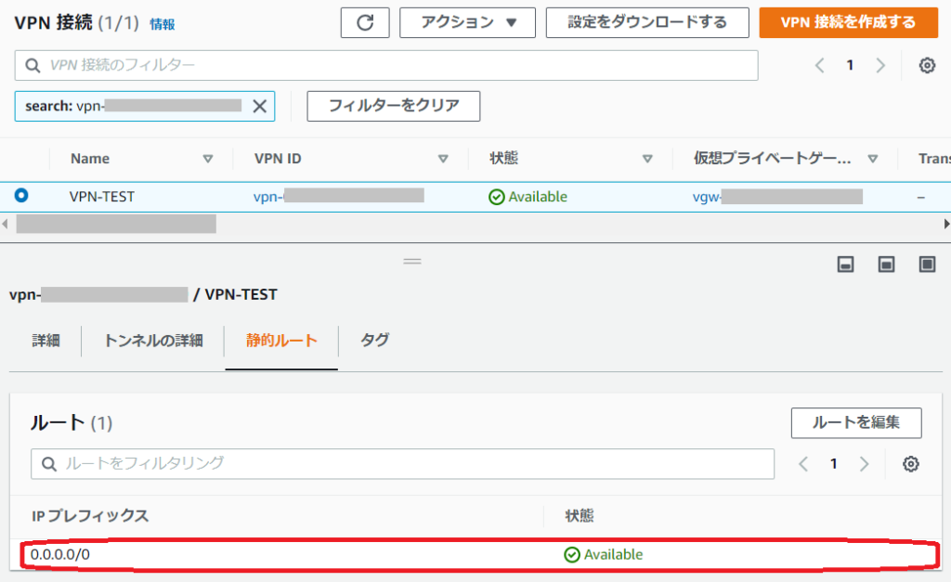The image size is (951, 582).
Task: Focus the VPN 接続のフィルター search field
Action: coord(386,66)
